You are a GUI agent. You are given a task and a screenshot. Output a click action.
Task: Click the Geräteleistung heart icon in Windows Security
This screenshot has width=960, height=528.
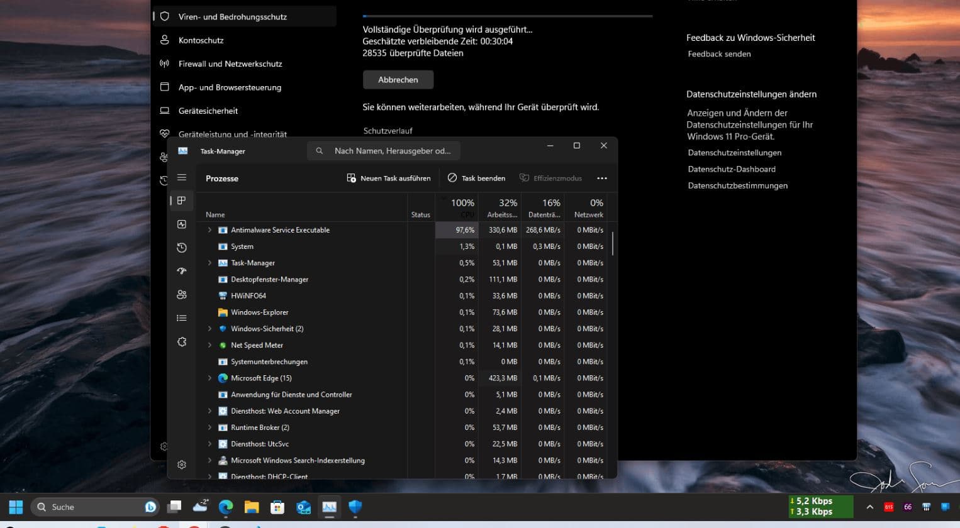(x=165, y=133)
